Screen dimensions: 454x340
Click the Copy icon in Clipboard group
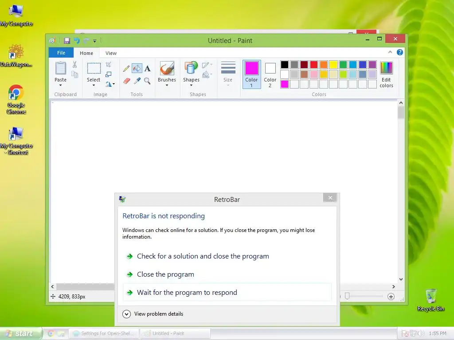74,74
